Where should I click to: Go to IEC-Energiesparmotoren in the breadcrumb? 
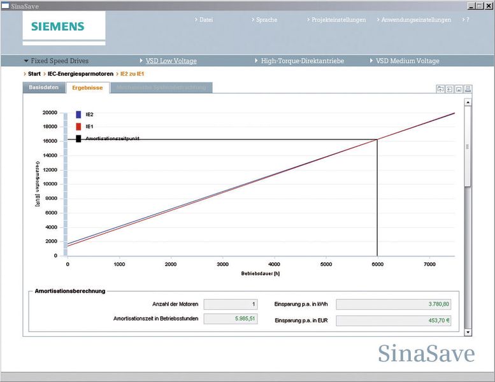[80, 74]
